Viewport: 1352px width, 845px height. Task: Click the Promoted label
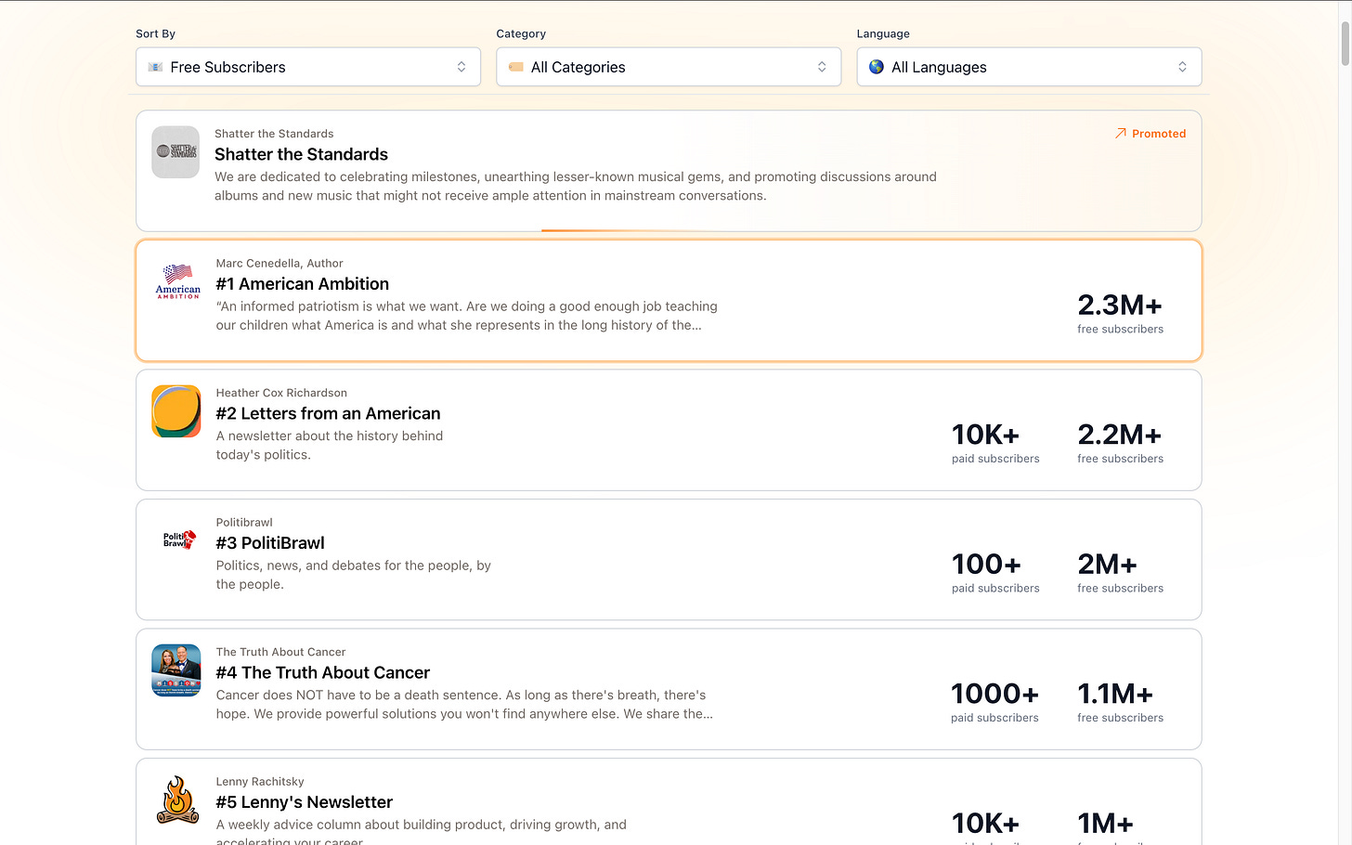point(1159,134)
